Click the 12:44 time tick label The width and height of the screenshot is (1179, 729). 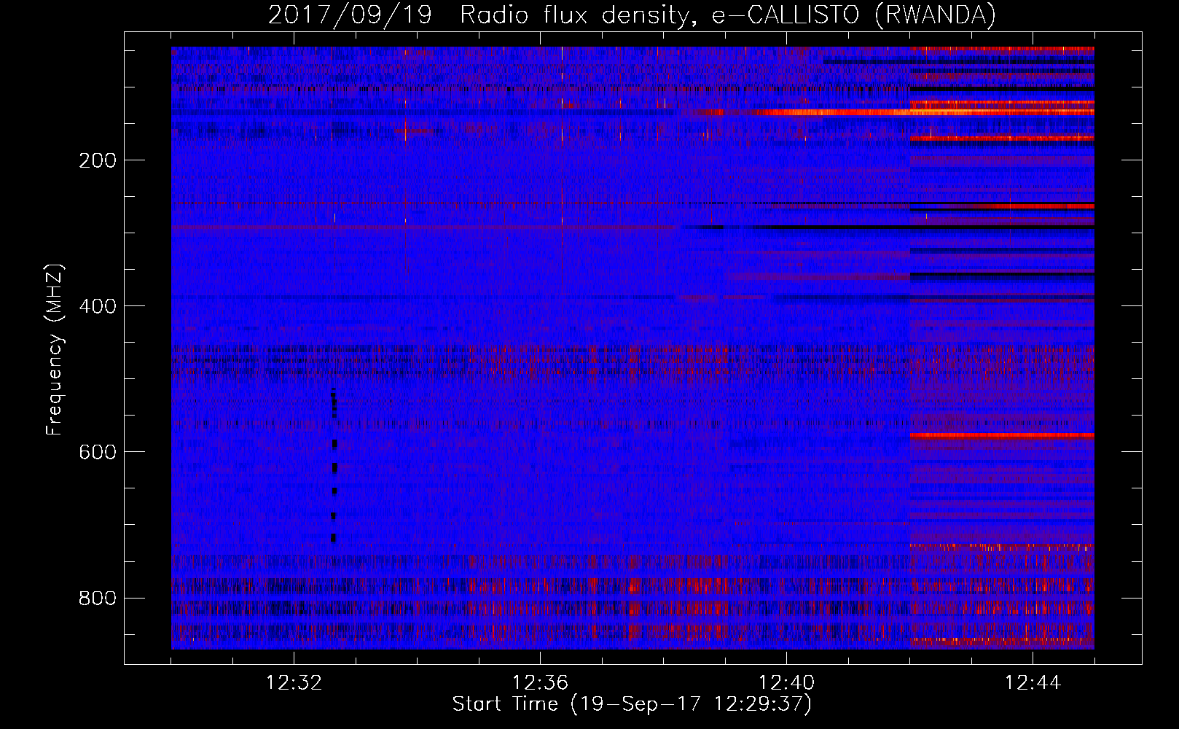(x=1033, y=683)
